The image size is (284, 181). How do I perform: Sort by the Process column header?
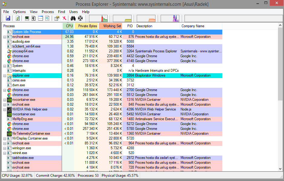point(32,26)
